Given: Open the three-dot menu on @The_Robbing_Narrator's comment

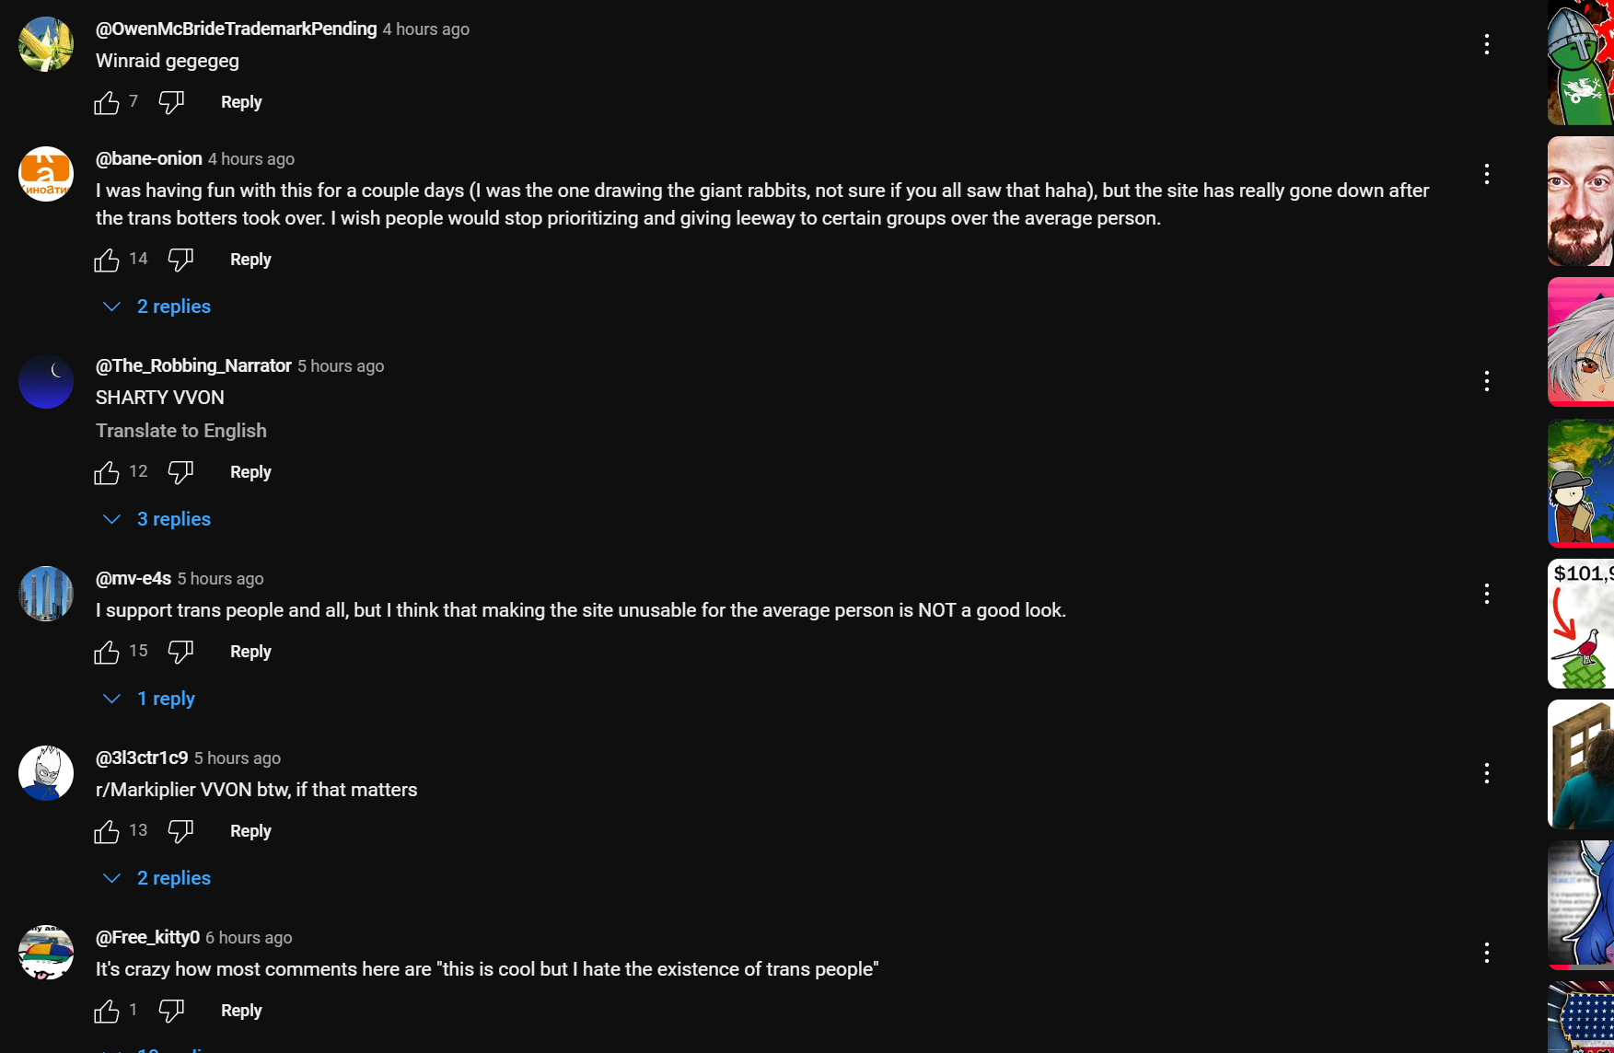Looking at the screenshot, I should [1486, 381].
